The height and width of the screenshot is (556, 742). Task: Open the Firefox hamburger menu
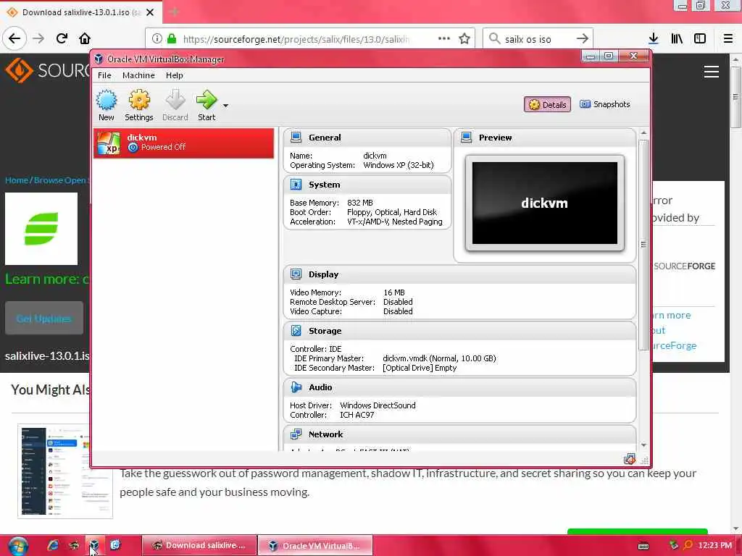pyautogui.click(x=728, y=38)
